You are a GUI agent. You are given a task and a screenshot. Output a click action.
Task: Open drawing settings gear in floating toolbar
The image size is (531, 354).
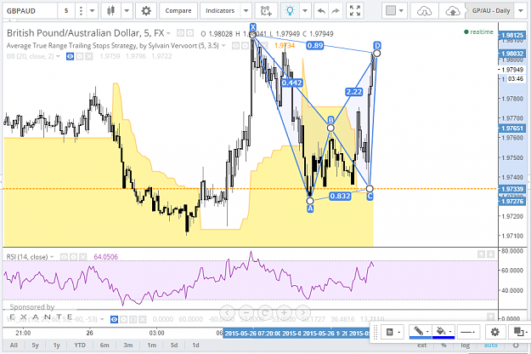click(x=494, y=332)
